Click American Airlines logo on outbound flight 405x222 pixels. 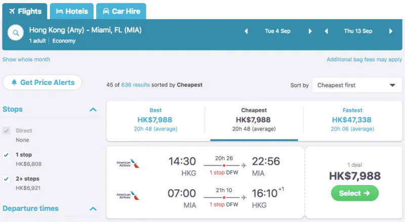[x=128, y=164]
